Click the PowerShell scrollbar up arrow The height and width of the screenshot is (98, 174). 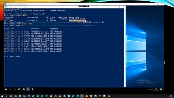pos(125,9)
